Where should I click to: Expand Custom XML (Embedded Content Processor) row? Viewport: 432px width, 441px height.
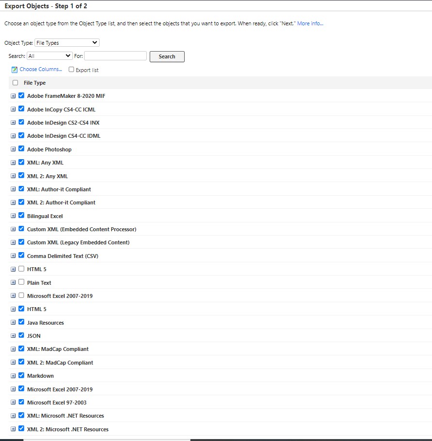(13, 229)
